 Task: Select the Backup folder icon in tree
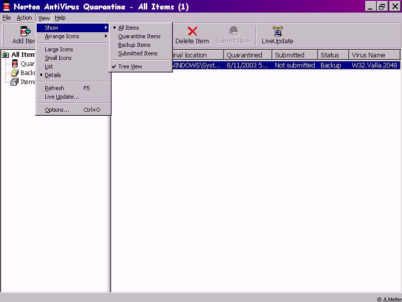pos(15,73)
